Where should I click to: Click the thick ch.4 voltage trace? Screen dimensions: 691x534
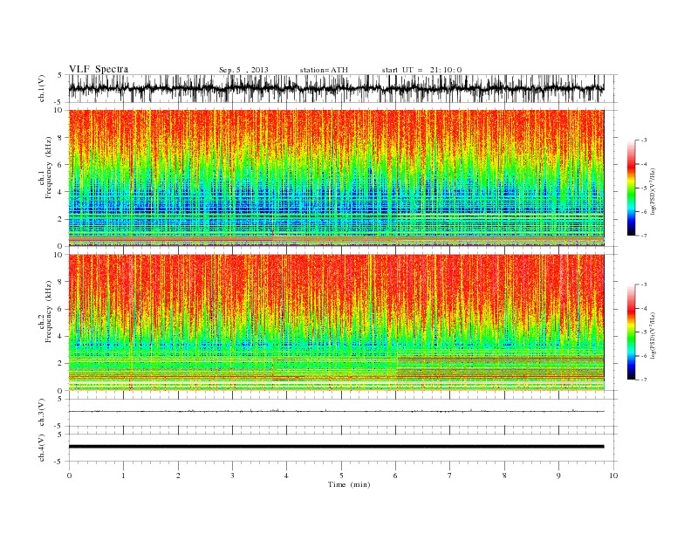click(x=336, y=447)
